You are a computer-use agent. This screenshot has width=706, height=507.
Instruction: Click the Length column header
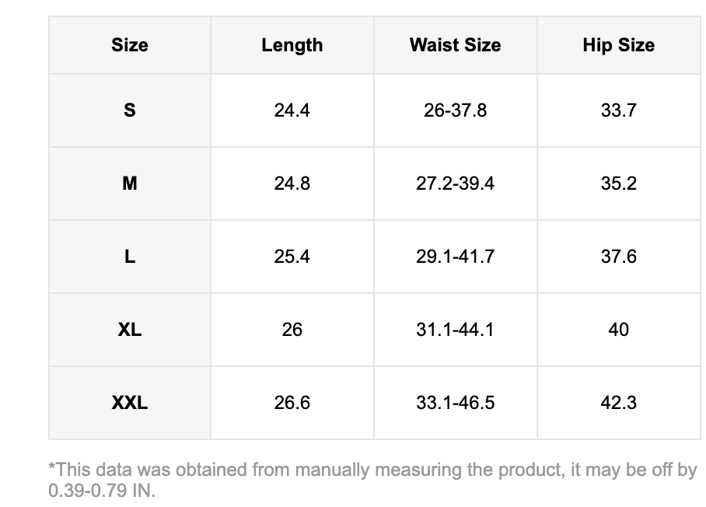pos(292,45)
